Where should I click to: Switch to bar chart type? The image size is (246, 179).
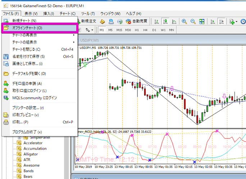tap(156, 22)
